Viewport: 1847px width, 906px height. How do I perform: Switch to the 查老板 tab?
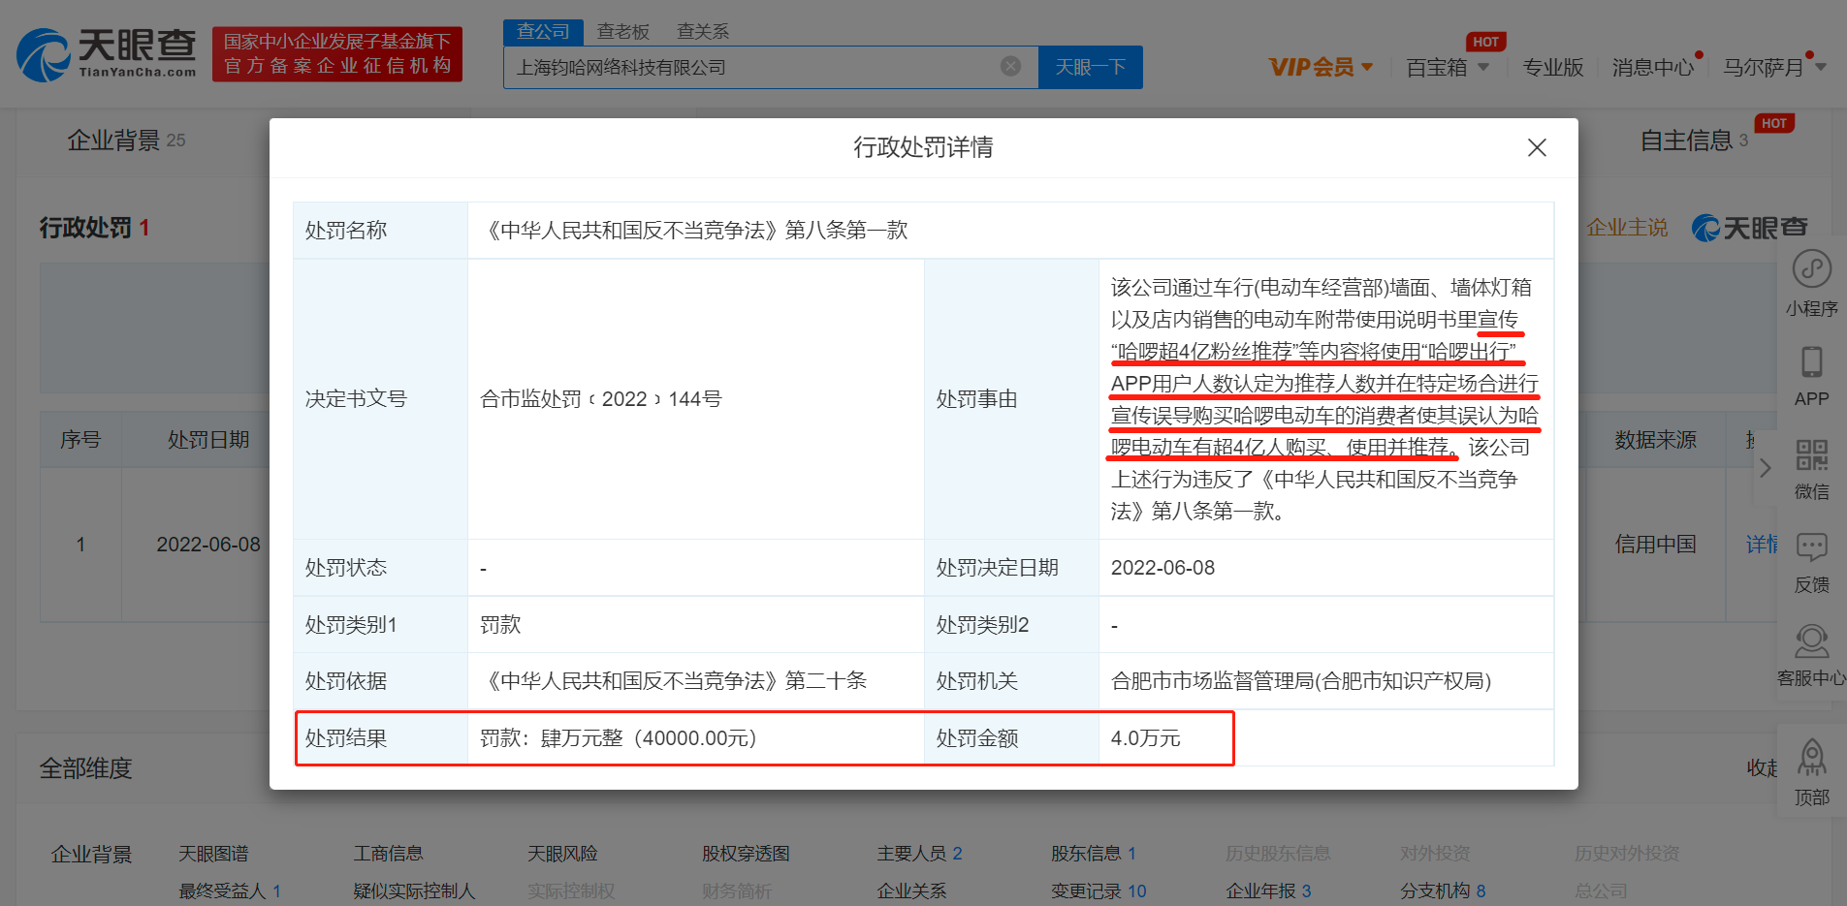tap(623, 31)
